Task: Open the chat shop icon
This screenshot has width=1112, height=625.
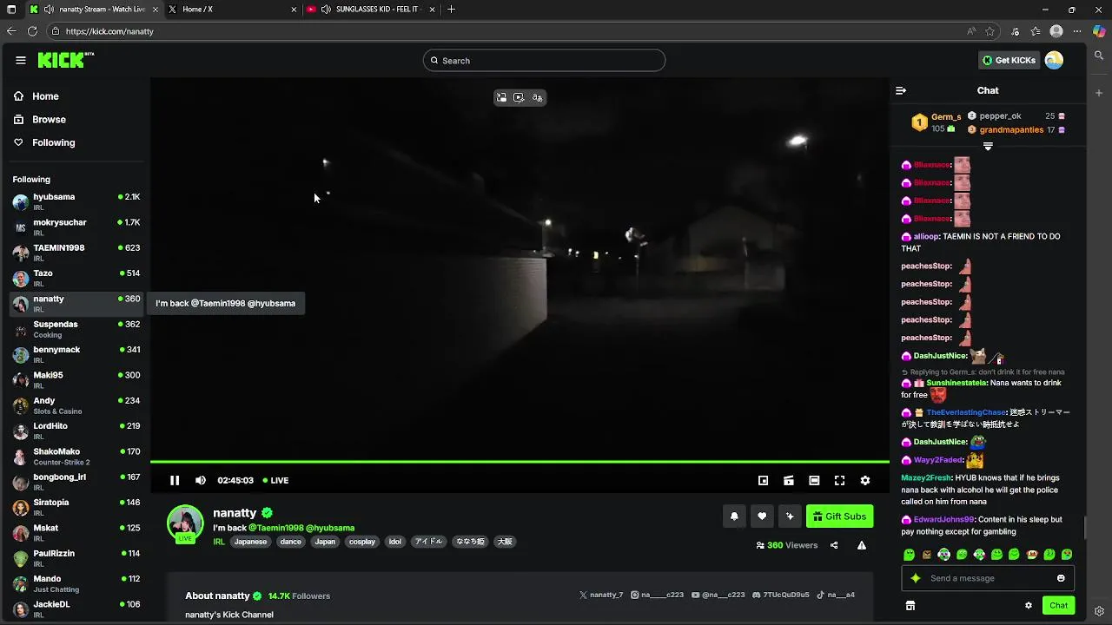Action: (x=910, y=606)
